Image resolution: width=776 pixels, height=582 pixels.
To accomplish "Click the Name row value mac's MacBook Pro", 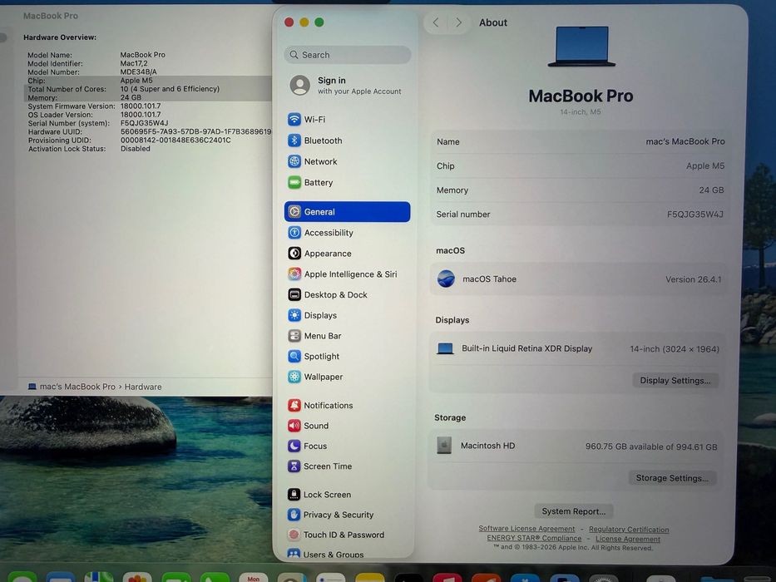I will click(685, 141).
